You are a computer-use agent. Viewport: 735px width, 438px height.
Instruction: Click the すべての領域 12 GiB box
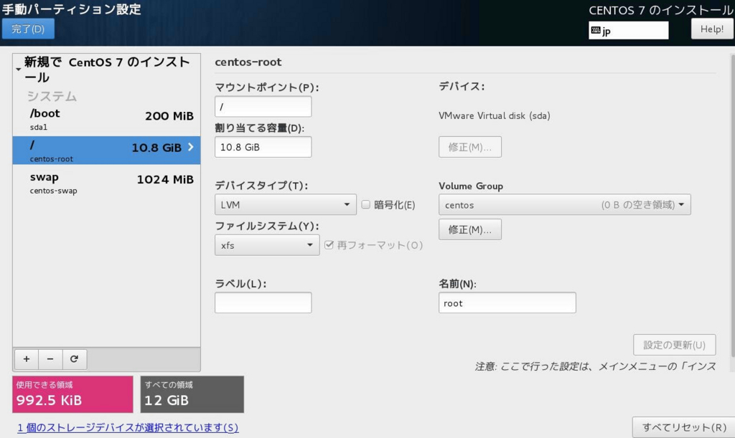click(x=192, y=394)
